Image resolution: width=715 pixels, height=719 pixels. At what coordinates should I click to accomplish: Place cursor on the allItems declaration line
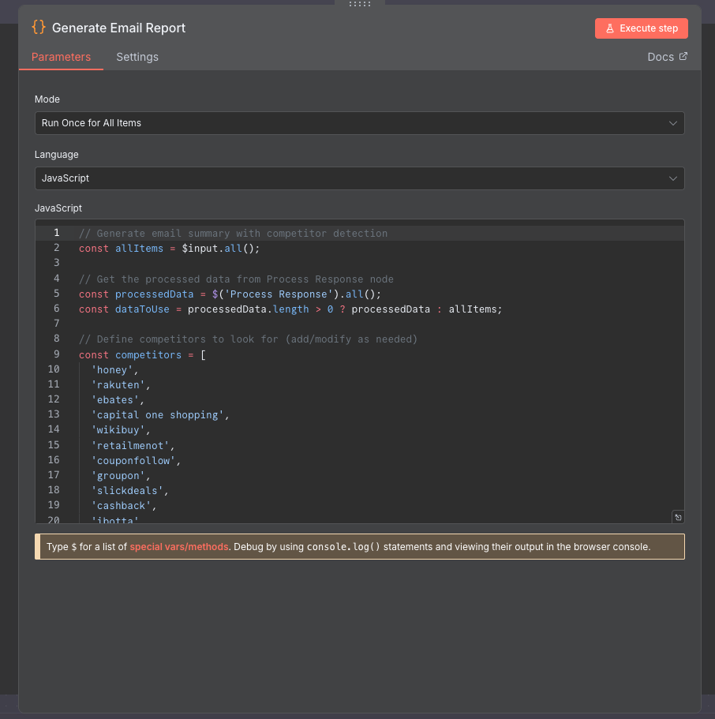(169, 248)
